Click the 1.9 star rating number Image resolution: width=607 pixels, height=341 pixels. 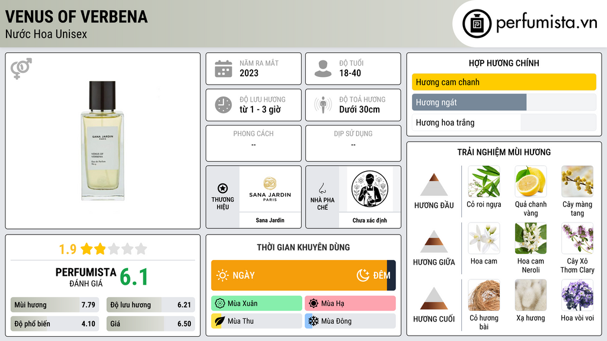(x=68, y=249)
